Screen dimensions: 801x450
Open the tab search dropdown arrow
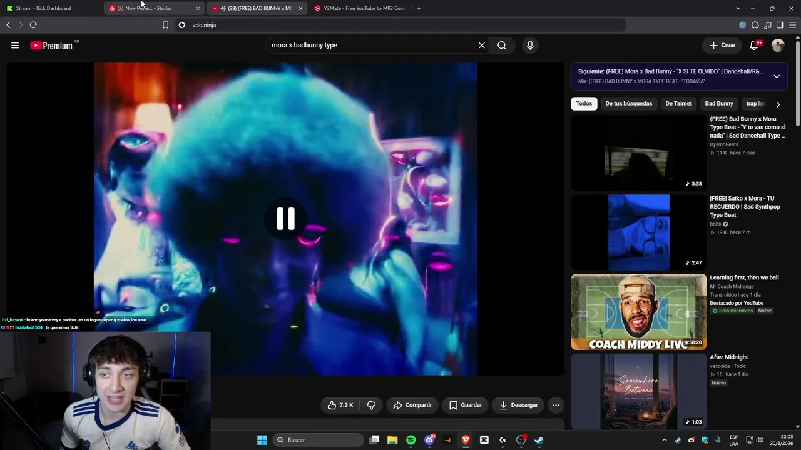coord(738,8)
